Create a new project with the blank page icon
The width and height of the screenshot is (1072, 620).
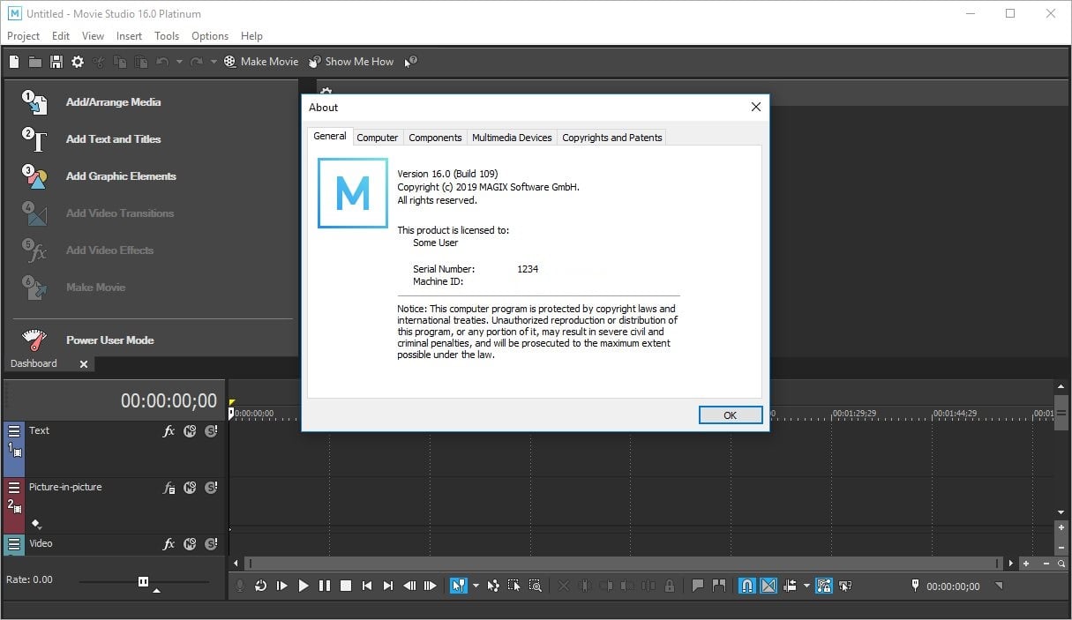click(14, 62)
